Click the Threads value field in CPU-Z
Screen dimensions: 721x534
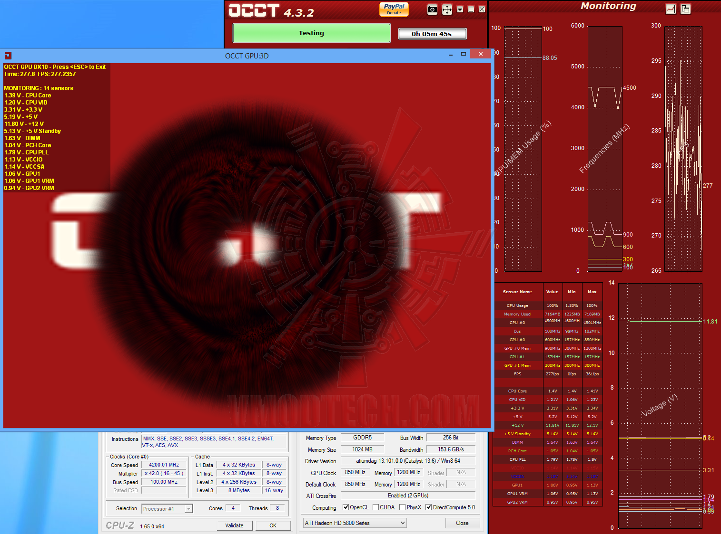pyautogui.click(x=277, y=508)
